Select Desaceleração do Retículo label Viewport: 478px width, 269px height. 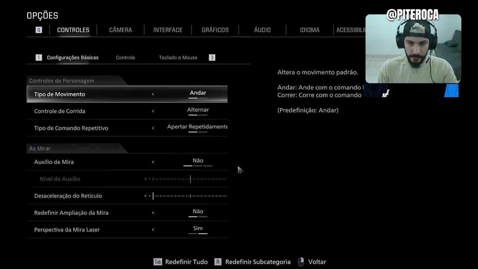(68, 196)
